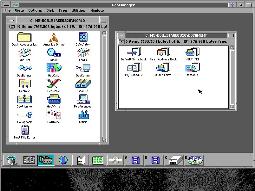Image resolution: width=255 pixels, height=191 pixels.
Task: Click scroll up arrow in DOCUMENT window
Action: [x=232, y=48]
